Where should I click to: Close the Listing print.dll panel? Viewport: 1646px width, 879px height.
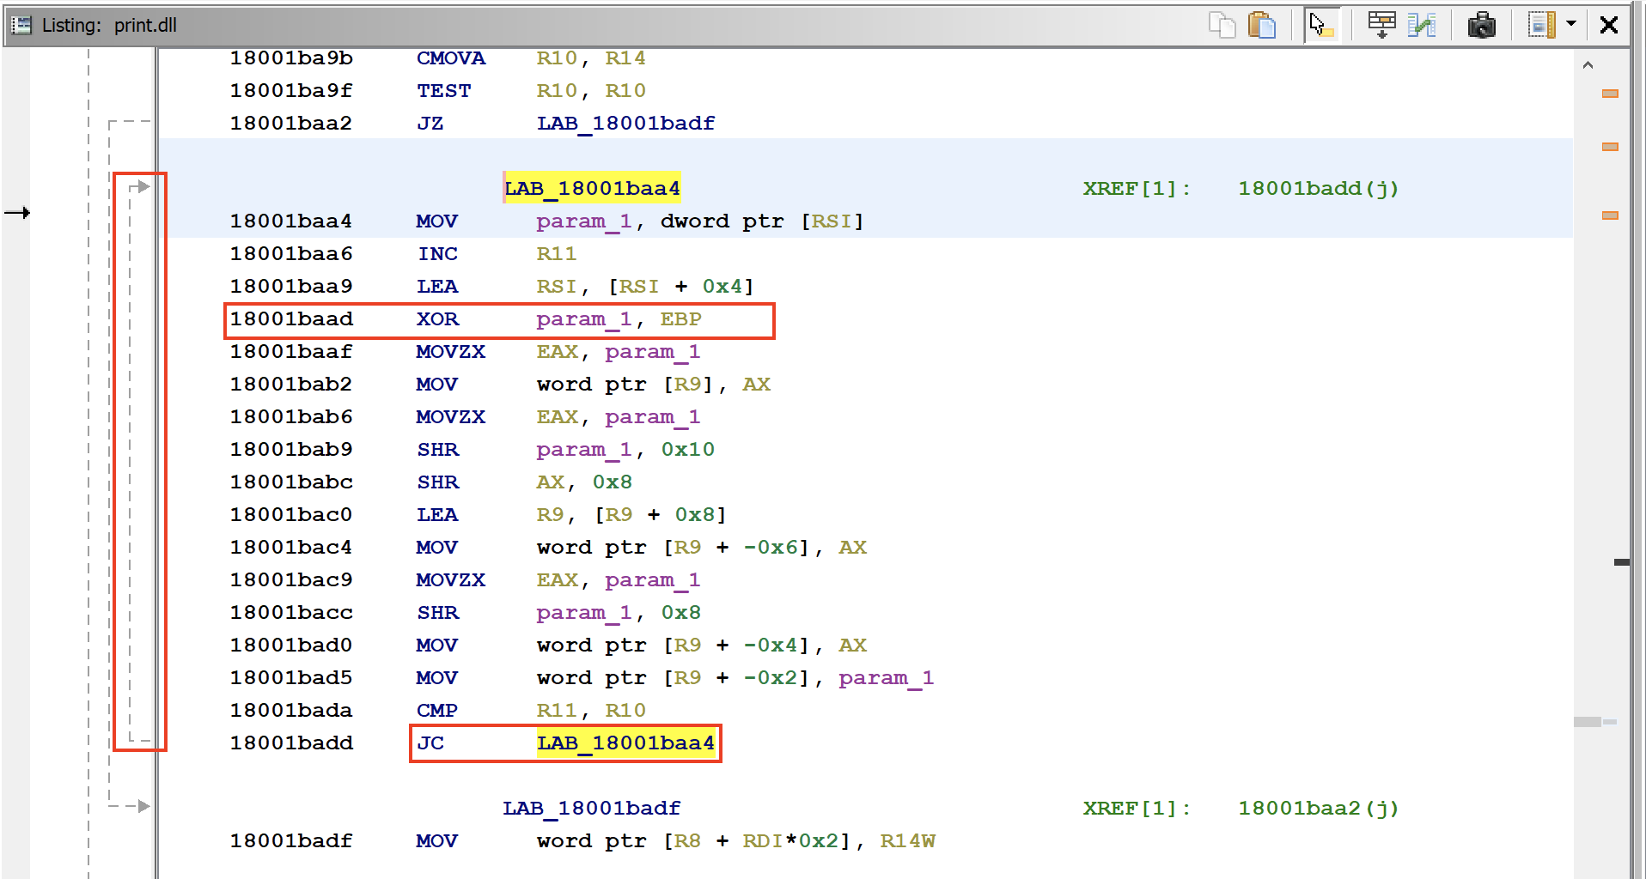coord(1609,25)
